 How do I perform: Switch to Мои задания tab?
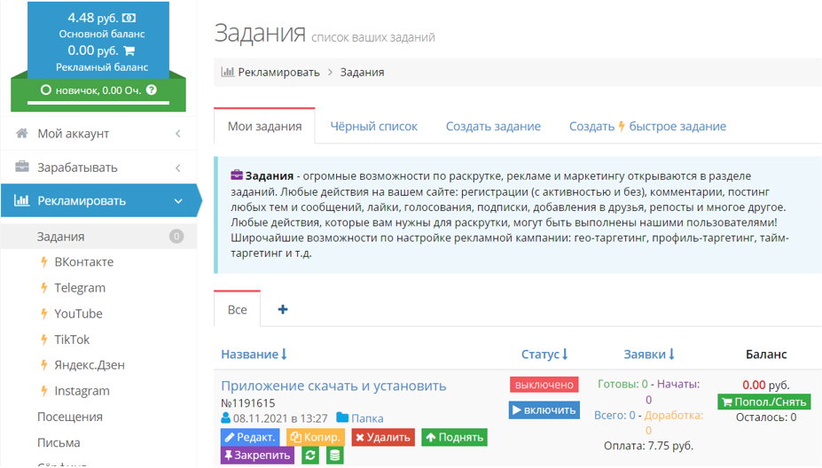(x=265, y=126)
